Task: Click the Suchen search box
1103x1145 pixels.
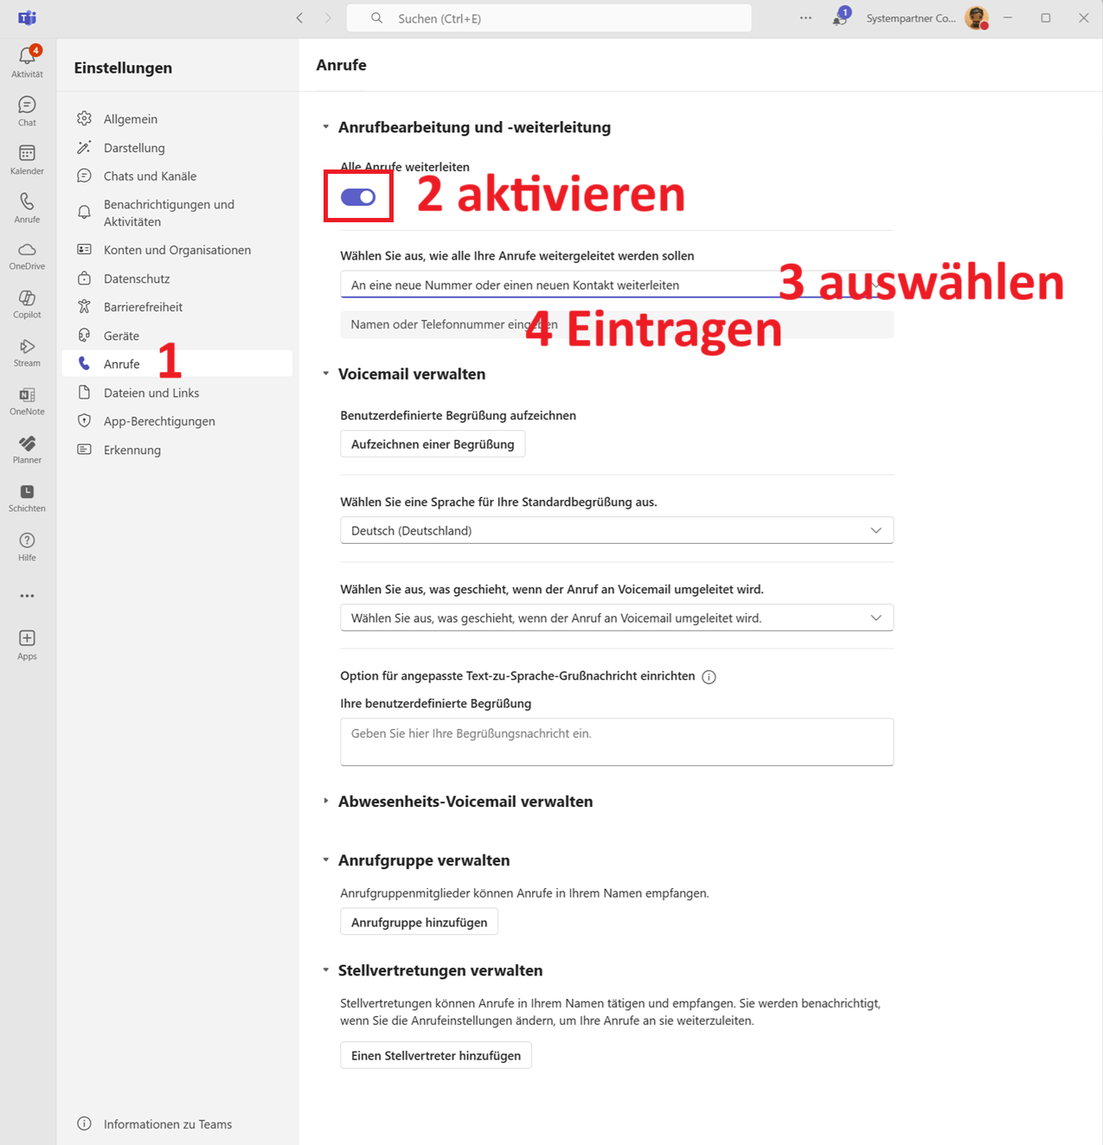Action: pos(548,18)
